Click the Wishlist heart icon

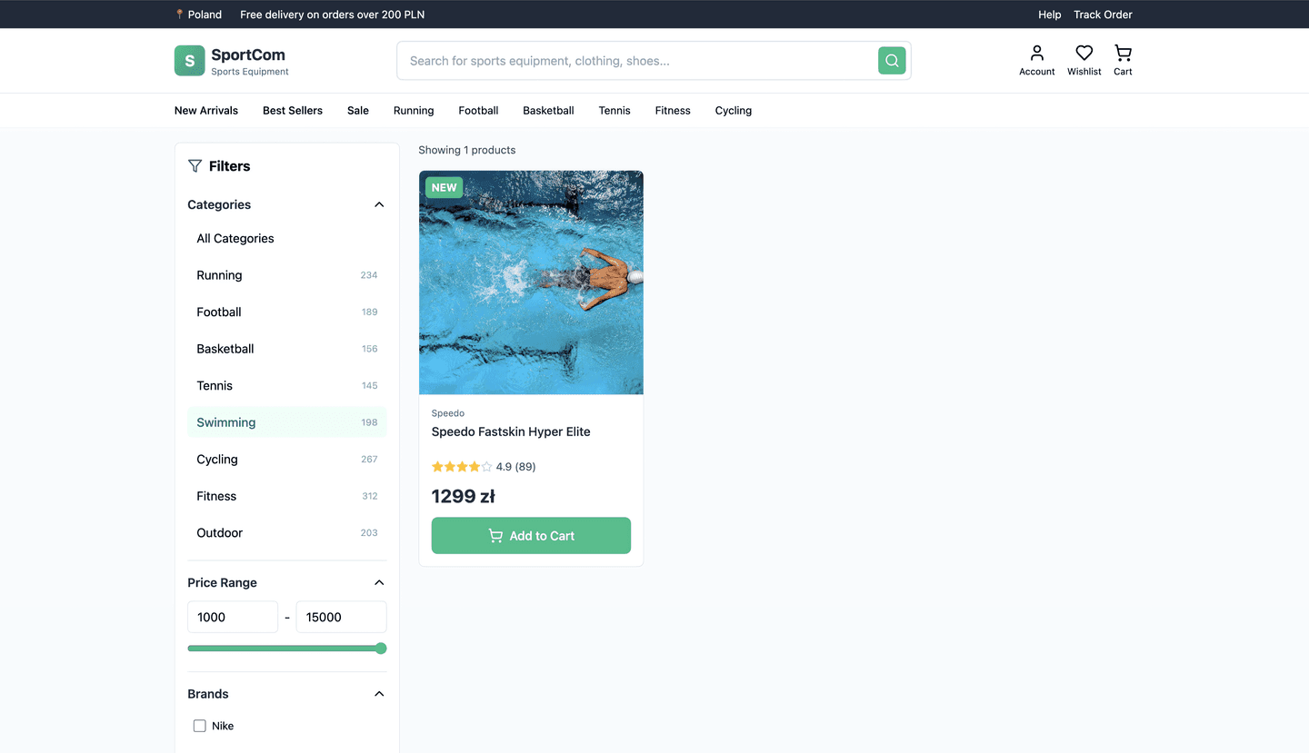coord(1084,54)
